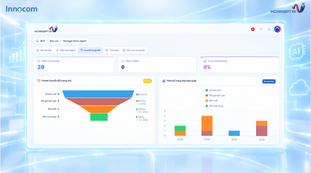Open the robot avatar profile menu

[277, 29]
